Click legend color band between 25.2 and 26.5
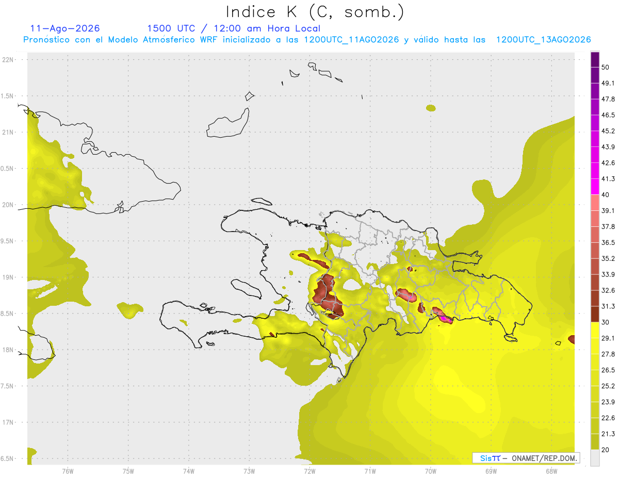Screen dimensions: 619x478 (x=595, y=378)
